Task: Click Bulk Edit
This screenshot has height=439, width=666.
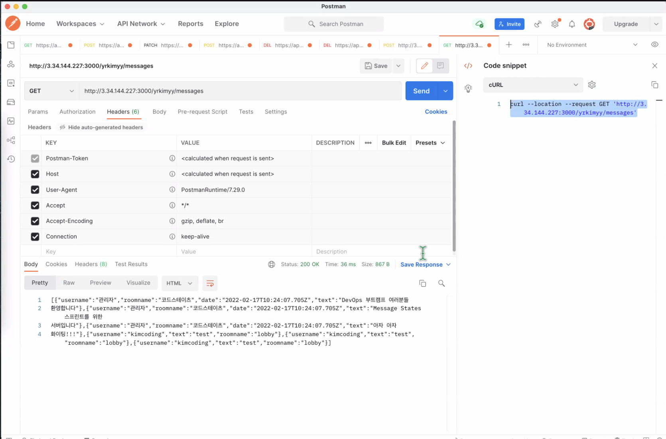Action: tap(394, 143)
